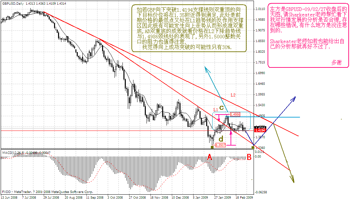Screen dimensions: 350x210
Task: Click the olive square point above letter B
Action: click(x=253, y=147)
